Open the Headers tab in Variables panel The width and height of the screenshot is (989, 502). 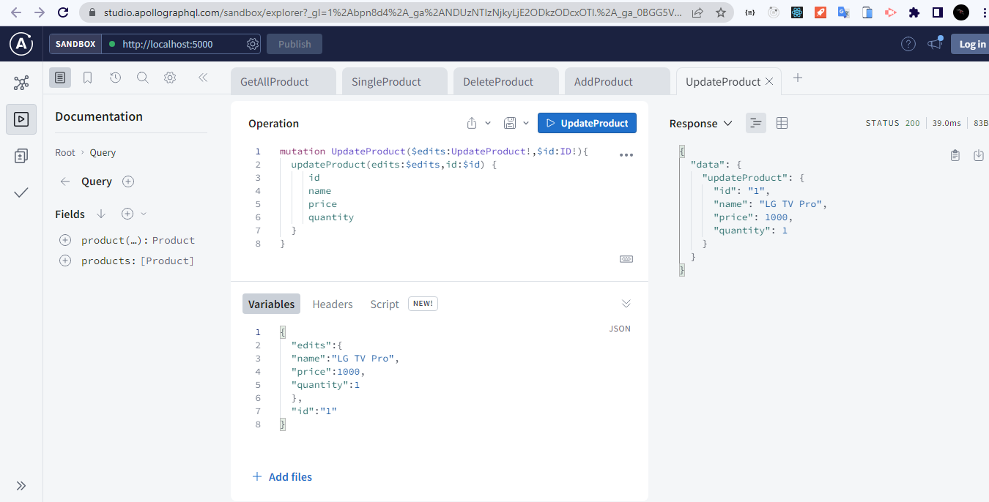(332, 304)
